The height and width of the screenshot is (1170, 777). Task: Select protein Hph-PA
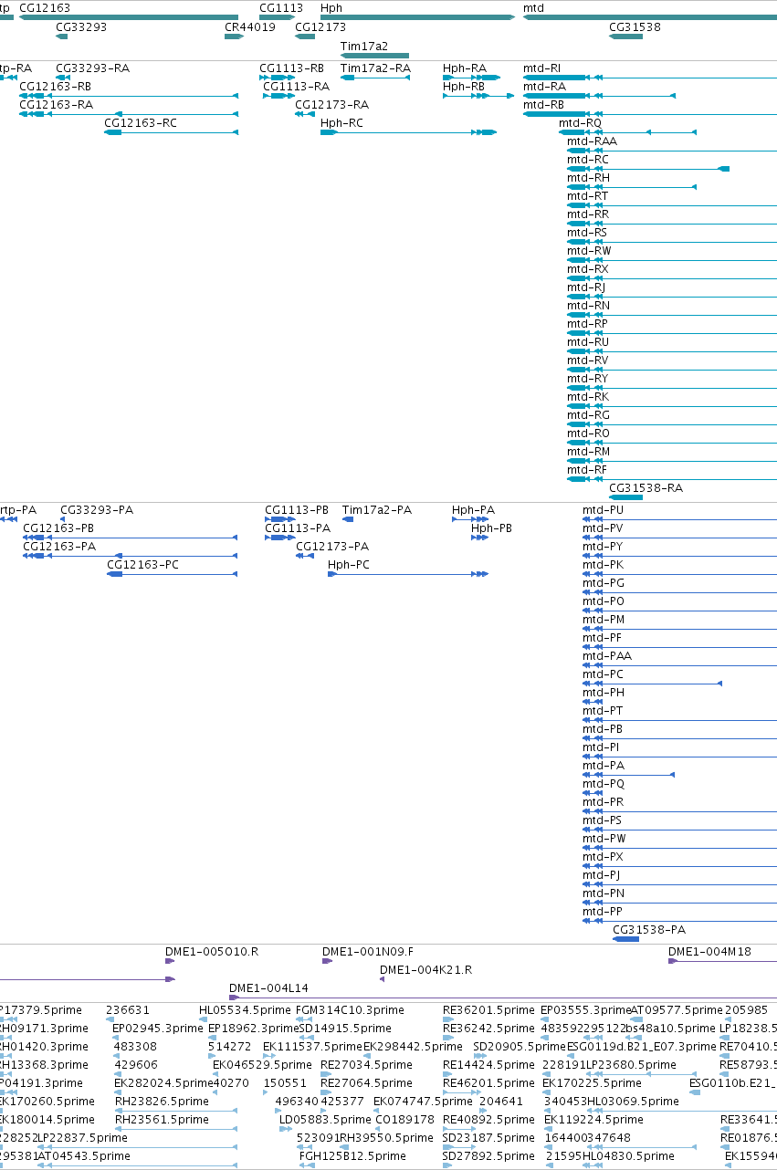pyautogui.click(x=473, y=510)
